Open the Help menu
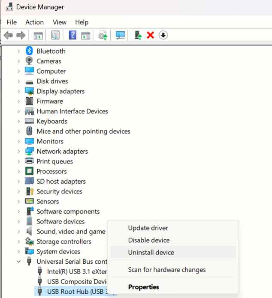 point(82,22)
